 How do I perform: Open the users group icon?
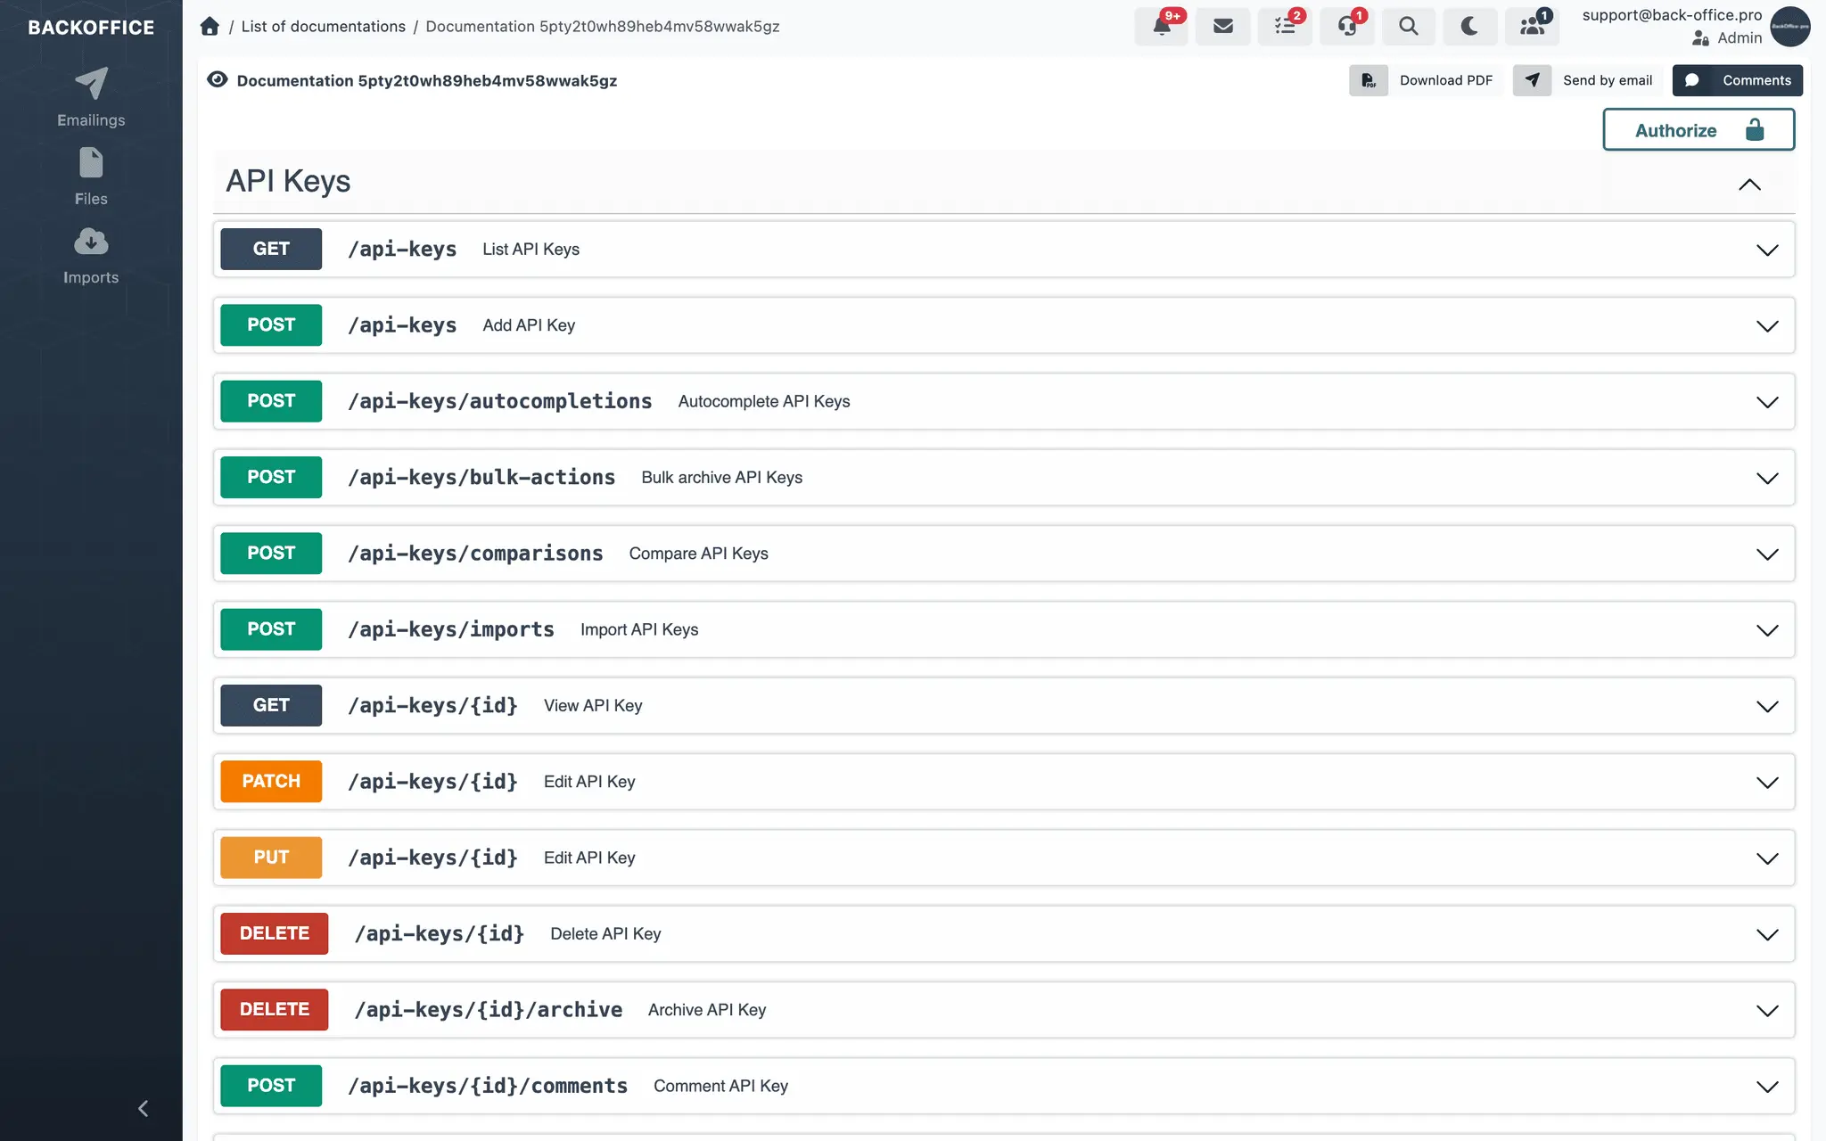tap(1532, 26)
